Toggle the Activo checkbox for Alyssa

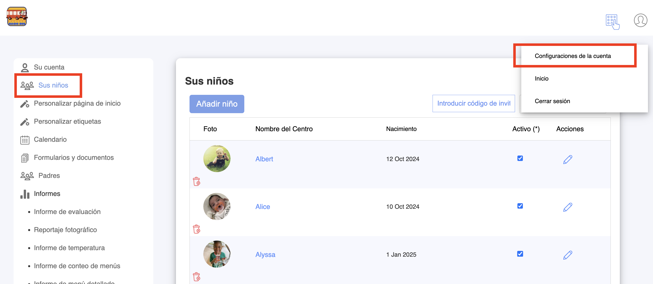coord(520,254)
